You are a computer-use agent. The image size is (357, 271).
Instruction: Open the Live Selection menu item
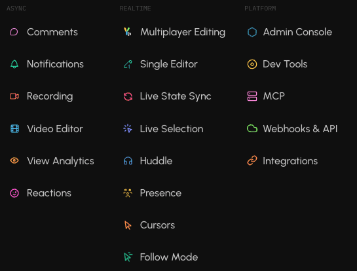tap(172, 129)
